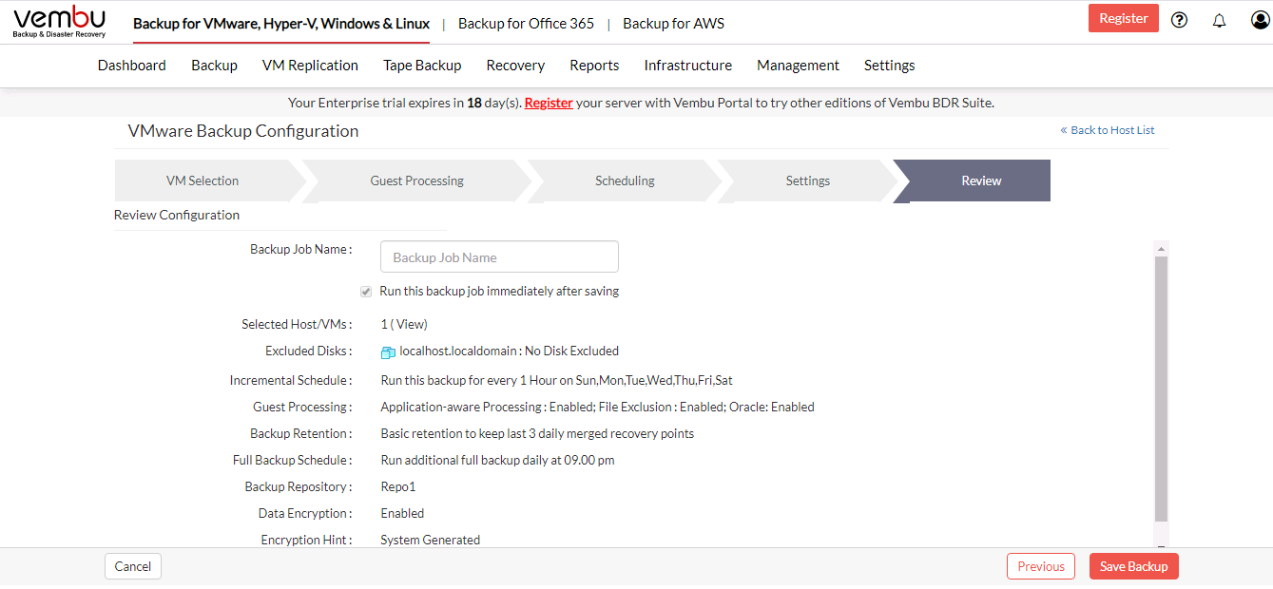
Task: Click the localhost.localdomain VM icon
Action: click(x=388, y=352)
